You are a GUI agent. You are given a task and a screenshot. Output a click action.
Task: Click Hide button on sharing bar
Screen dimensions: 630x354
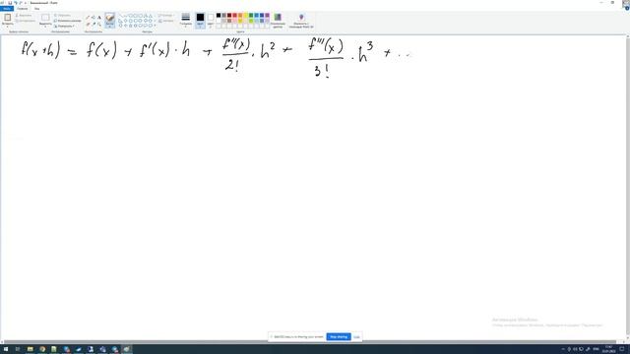(356, 336)
